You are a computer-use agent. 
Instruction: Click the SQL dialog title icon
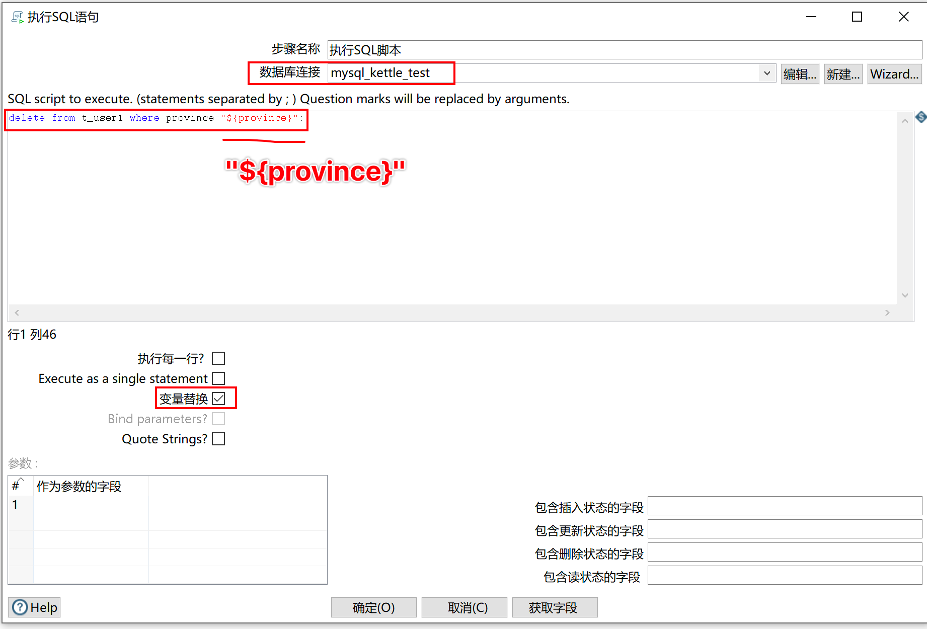[x=17, y=17]
